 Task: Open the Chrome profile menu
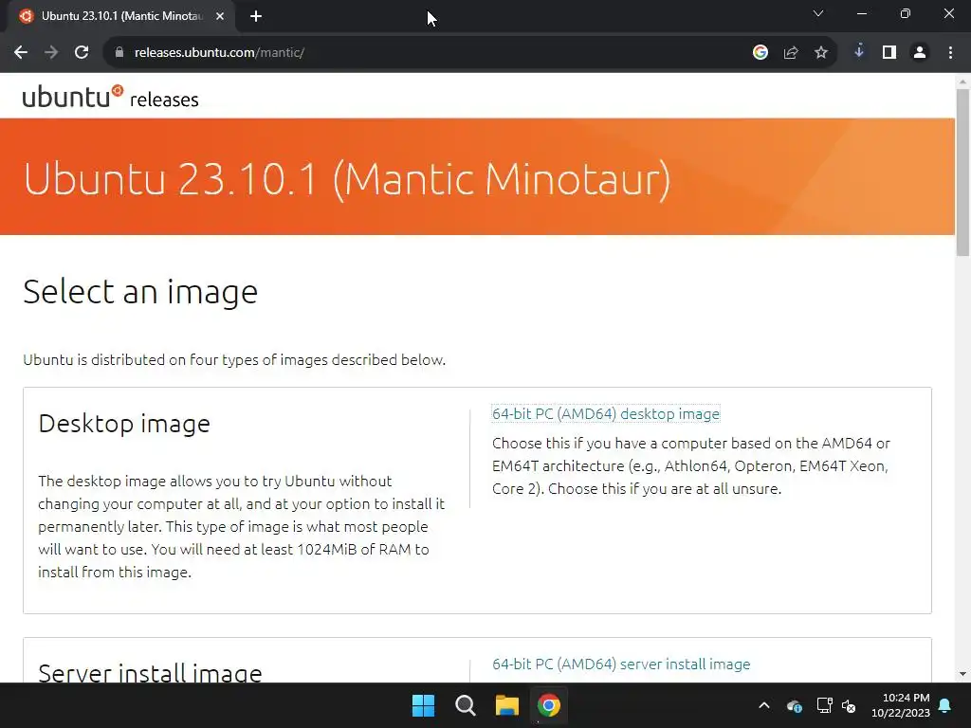click(920, 53)
